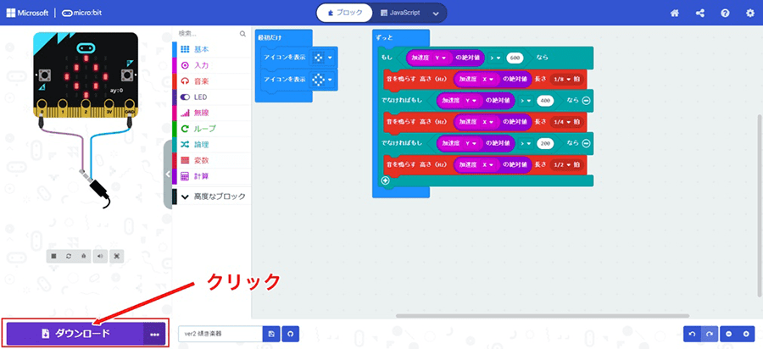This screenshot has width=763, height=349.
Task: Open the 入力 block category
Action: point(212,65)
